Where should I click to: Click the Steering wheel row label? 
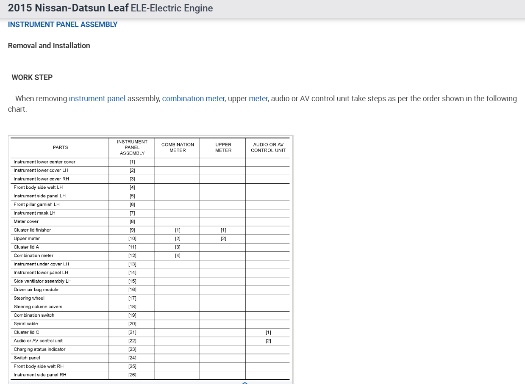[x=29, y=298]
